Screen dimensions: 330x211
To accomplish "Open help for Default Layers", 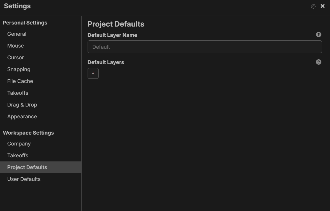I will [318, 62].
